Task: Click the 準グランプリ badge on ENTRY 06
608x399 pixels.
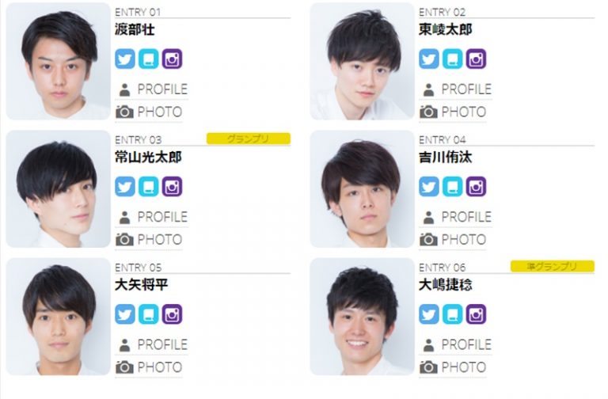Action: [x=552, y=266]
